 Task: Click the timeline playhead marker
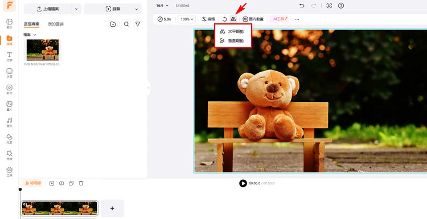click(20, 189)
